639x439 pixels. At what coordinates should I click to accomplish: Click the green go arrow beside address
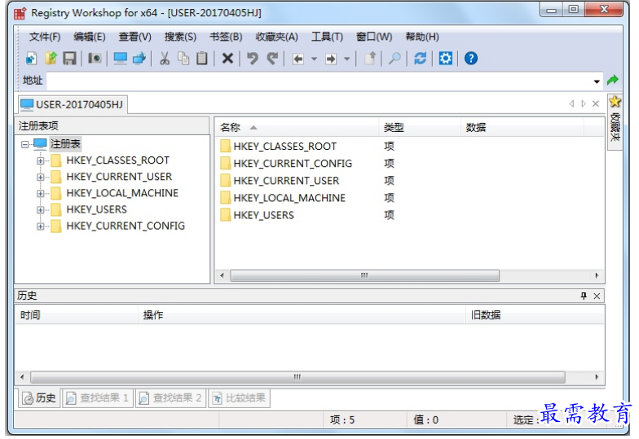pos(613,80)
